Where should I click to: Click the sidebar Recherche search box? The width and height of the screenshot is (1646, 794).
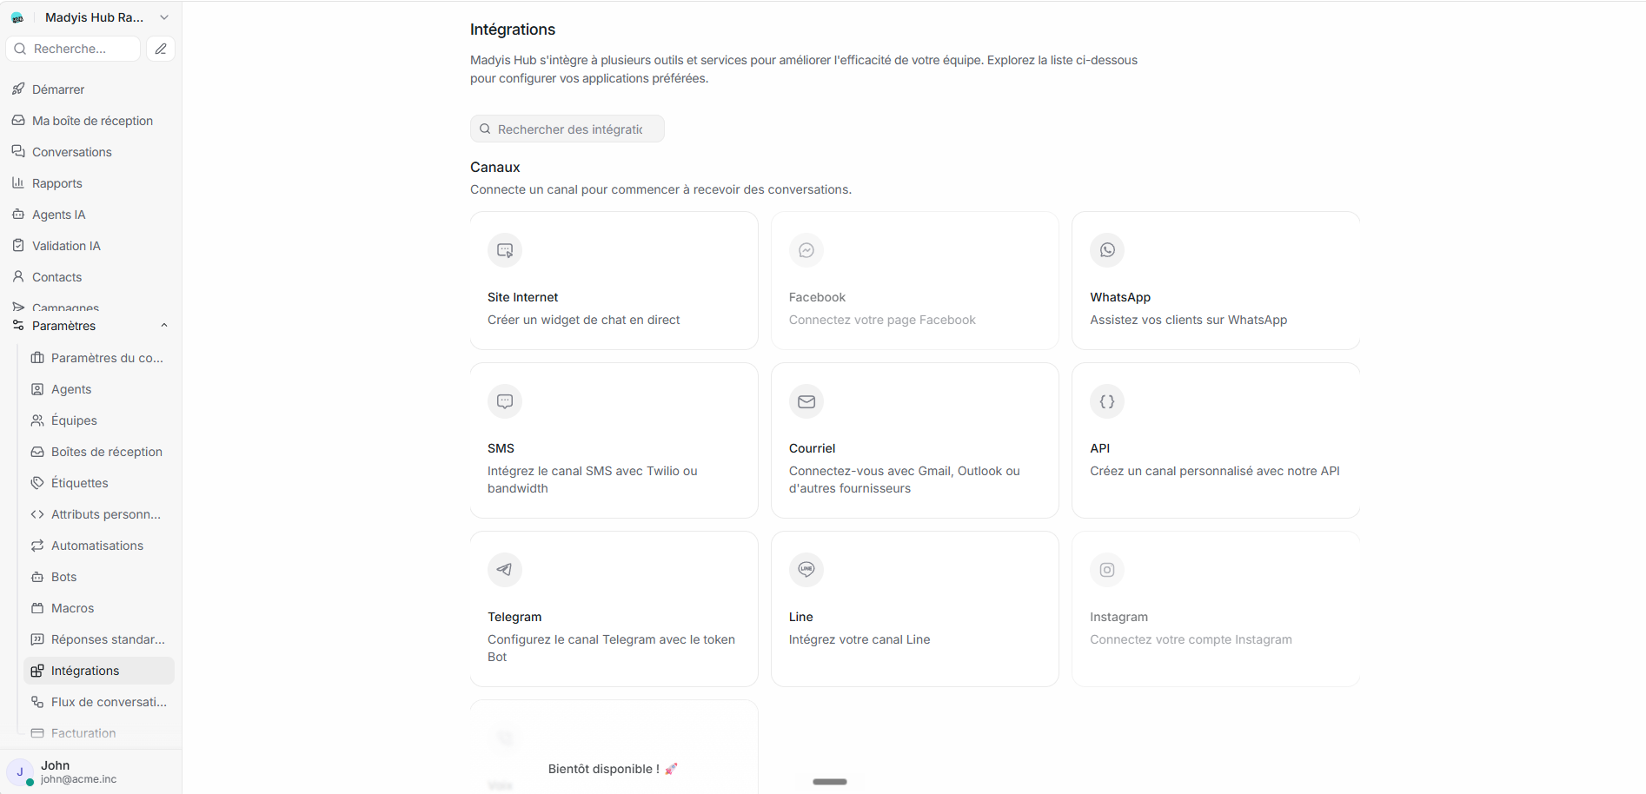coord(73,49)
